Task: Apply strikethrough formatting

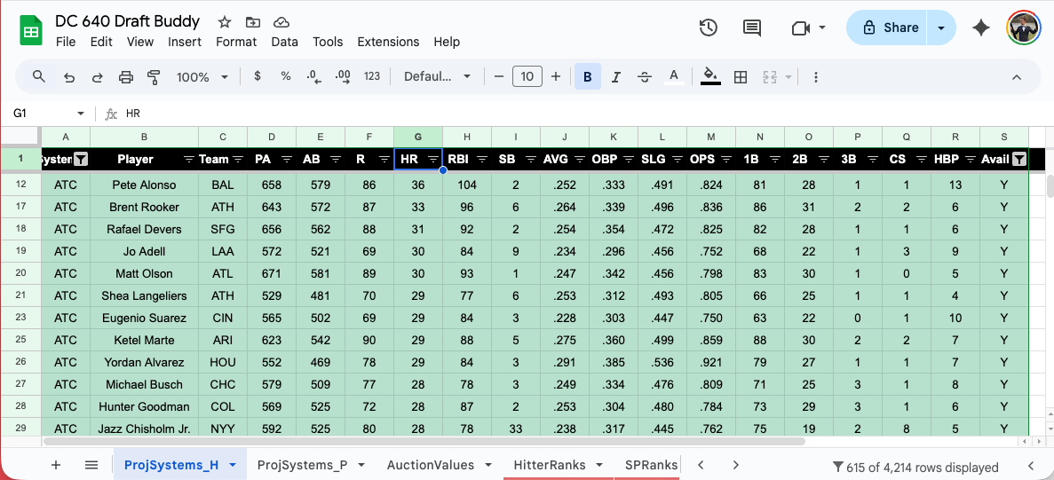Action: click(x=645, y=76)
